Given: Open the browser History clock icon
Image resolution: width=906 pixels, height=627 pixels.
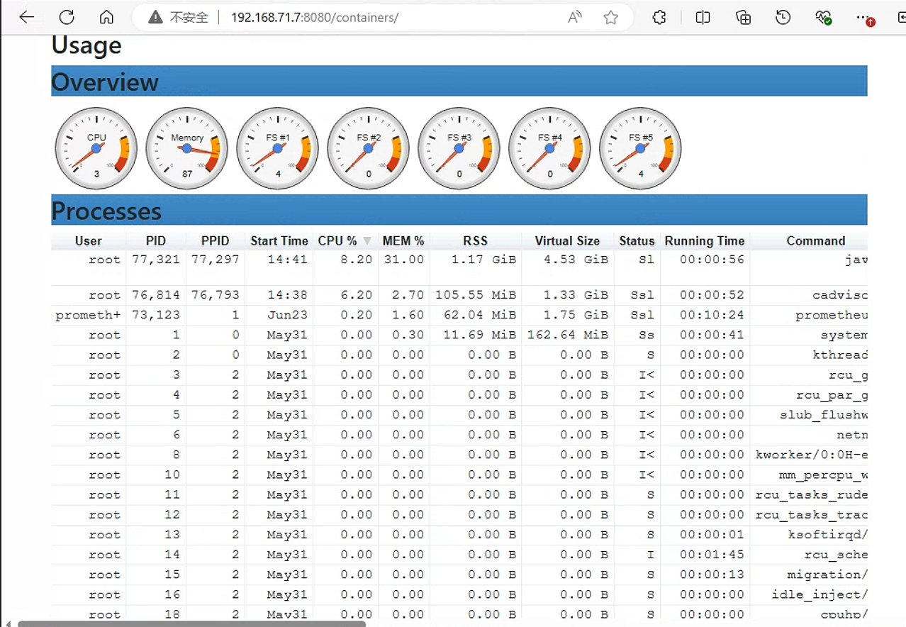Looking at the screenshot, I should click(x=783, y=18).
